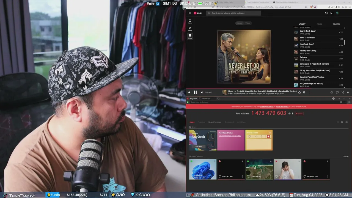Focus the Enter Remote Address field
Viewport: 352px width, 198px height.
(x=264, y=102)
